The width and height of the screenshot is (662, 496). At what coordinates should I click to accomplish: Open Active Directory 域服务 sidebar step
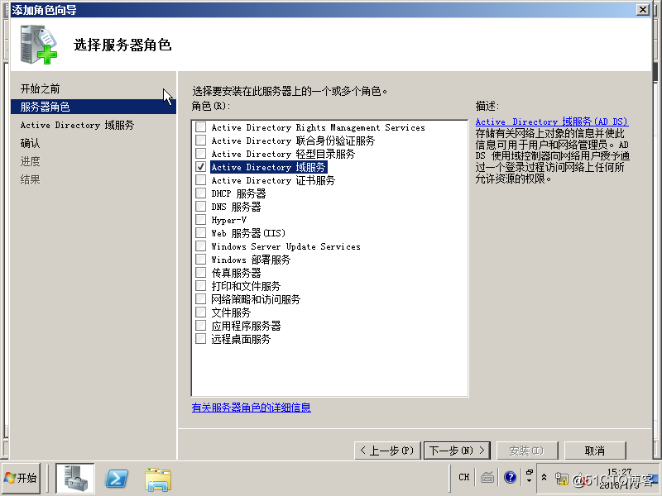tap(77, 125)
